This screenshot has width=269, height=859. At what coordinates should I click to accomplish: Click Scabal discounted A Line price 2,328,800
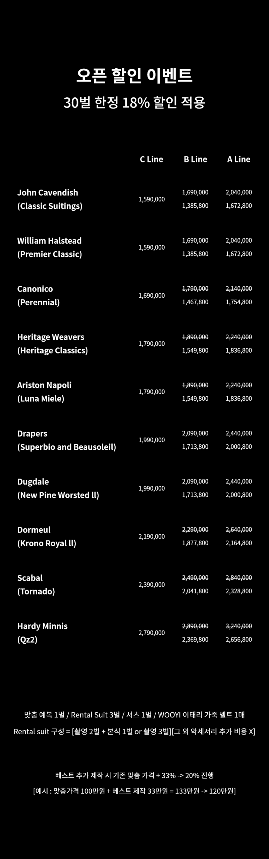pyautogui.click(x=238, y=591)
